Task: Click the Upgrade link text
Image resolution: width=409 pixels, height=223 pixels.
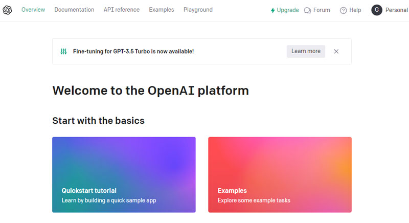Action: 288,10
